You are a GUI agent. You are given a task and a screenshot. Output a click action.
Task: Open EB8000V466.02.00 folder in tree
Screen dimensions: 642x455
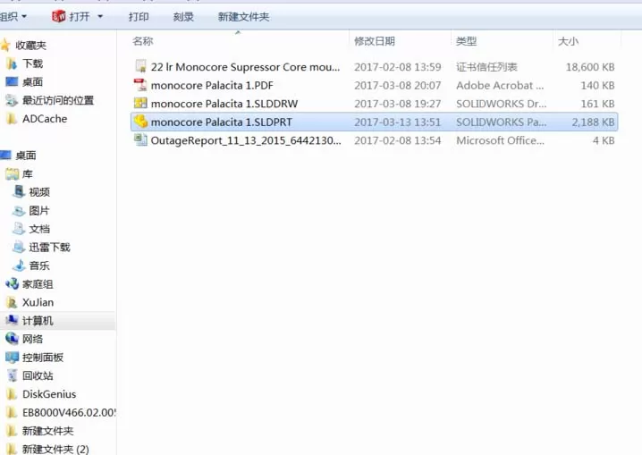69,412
